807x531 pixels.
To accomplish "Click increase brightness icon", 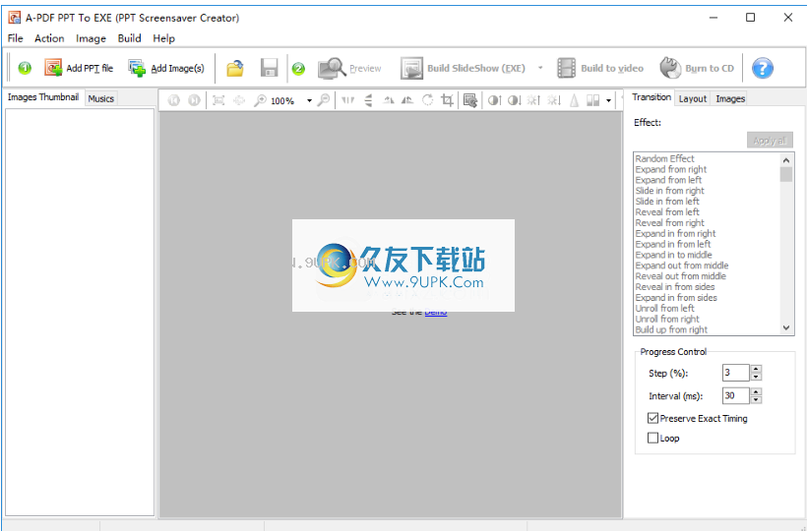I will pos(533,100).
